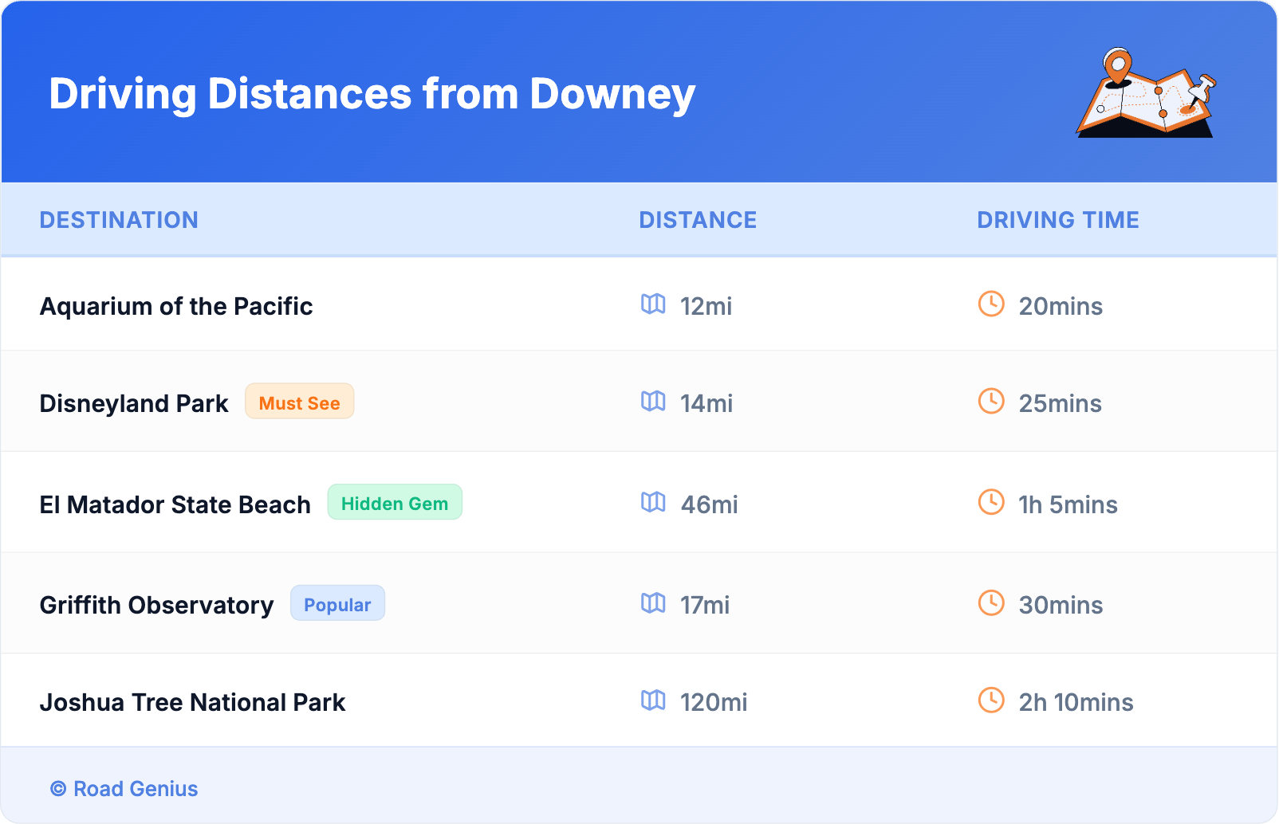
Task: Click the Must See badge
Action: [x=299, y=402]
